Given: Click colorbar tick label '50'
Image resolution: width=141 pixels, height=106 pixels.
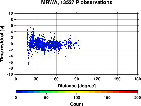Looking at the screenshot, I should pyautogui.click(x=46, y=98).
